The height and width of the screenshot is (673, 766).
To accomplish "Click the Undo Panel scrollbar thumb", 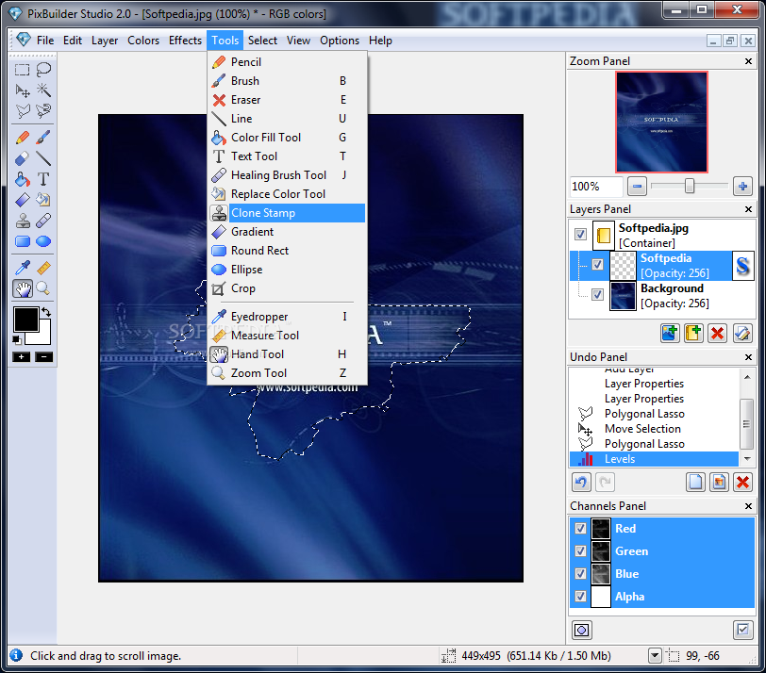I will (746, 423).
